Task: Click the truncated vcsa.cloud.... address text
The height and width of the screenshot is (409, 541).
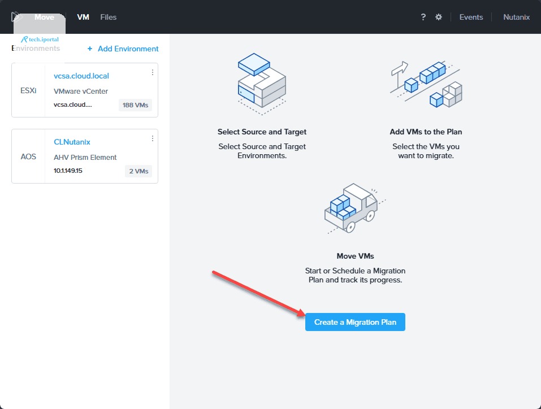Action: click(x=73, y=105)
